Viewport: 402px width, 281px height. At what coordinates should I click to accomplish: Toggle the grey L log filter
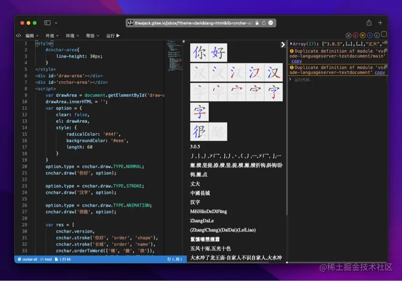[x=376, y=35]
